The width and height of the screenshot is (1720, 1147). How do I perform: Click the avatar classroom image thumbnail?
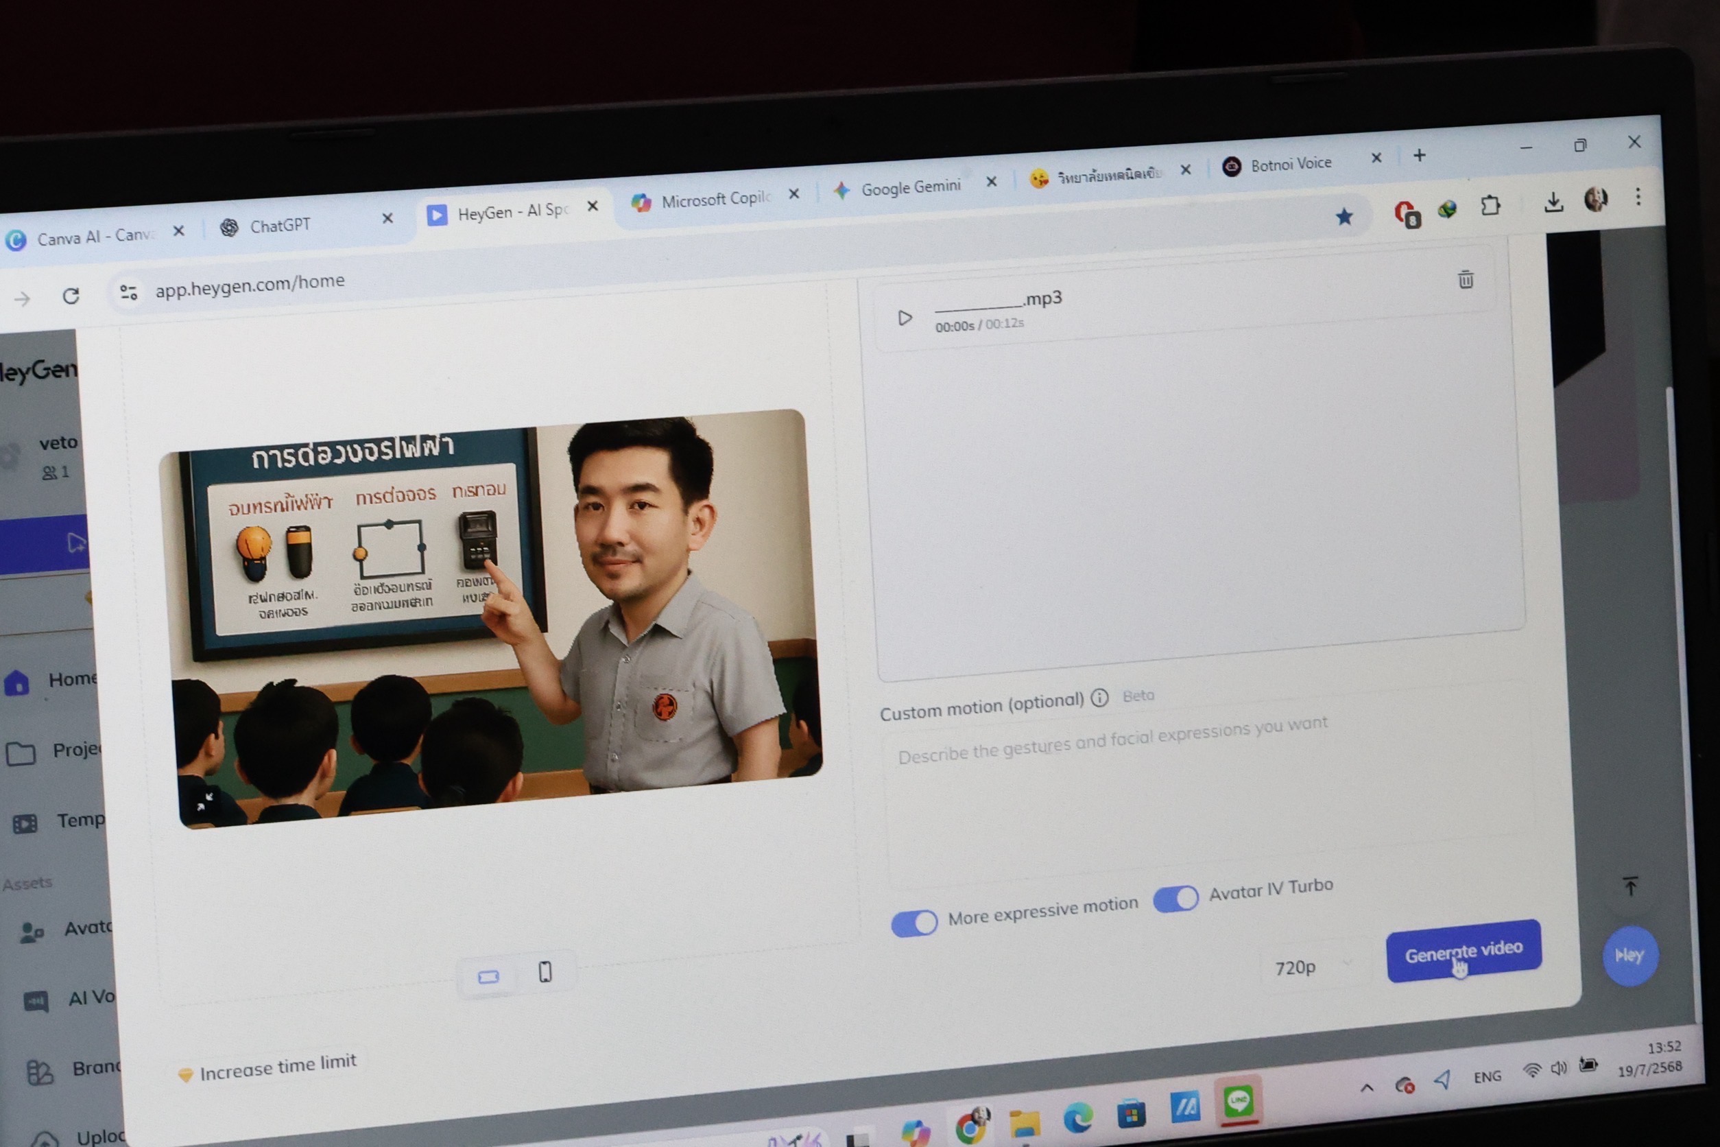point(492,619)
